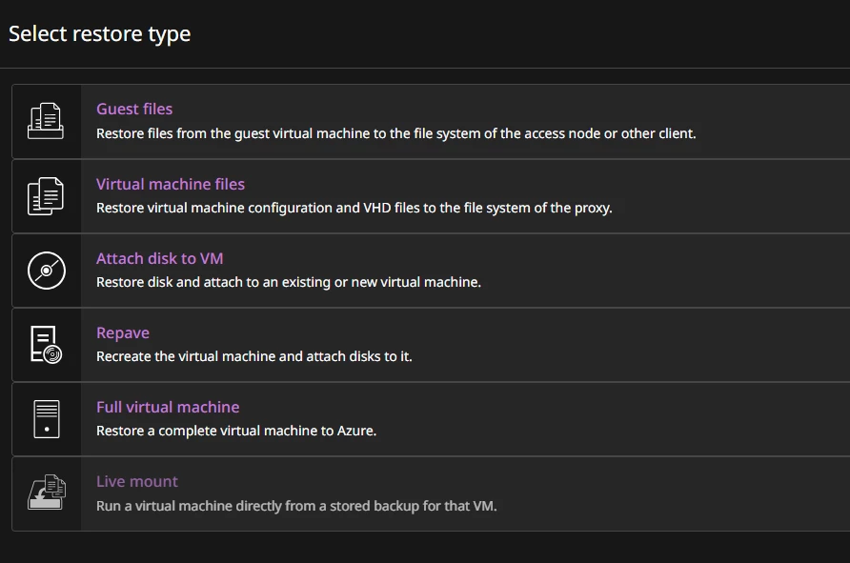
Task: Click the Repave server-disk icon
Action: click(46, 345)
